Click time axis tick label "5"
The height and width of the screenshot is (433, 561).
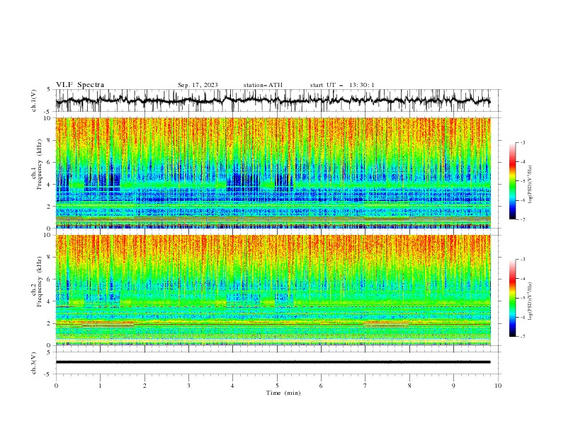[x=277, y=386]
